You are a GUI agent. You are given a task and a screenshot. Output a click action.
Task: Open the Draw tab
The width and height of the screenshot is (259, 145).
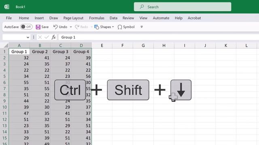pyautogui.click(x=54, y=18)
